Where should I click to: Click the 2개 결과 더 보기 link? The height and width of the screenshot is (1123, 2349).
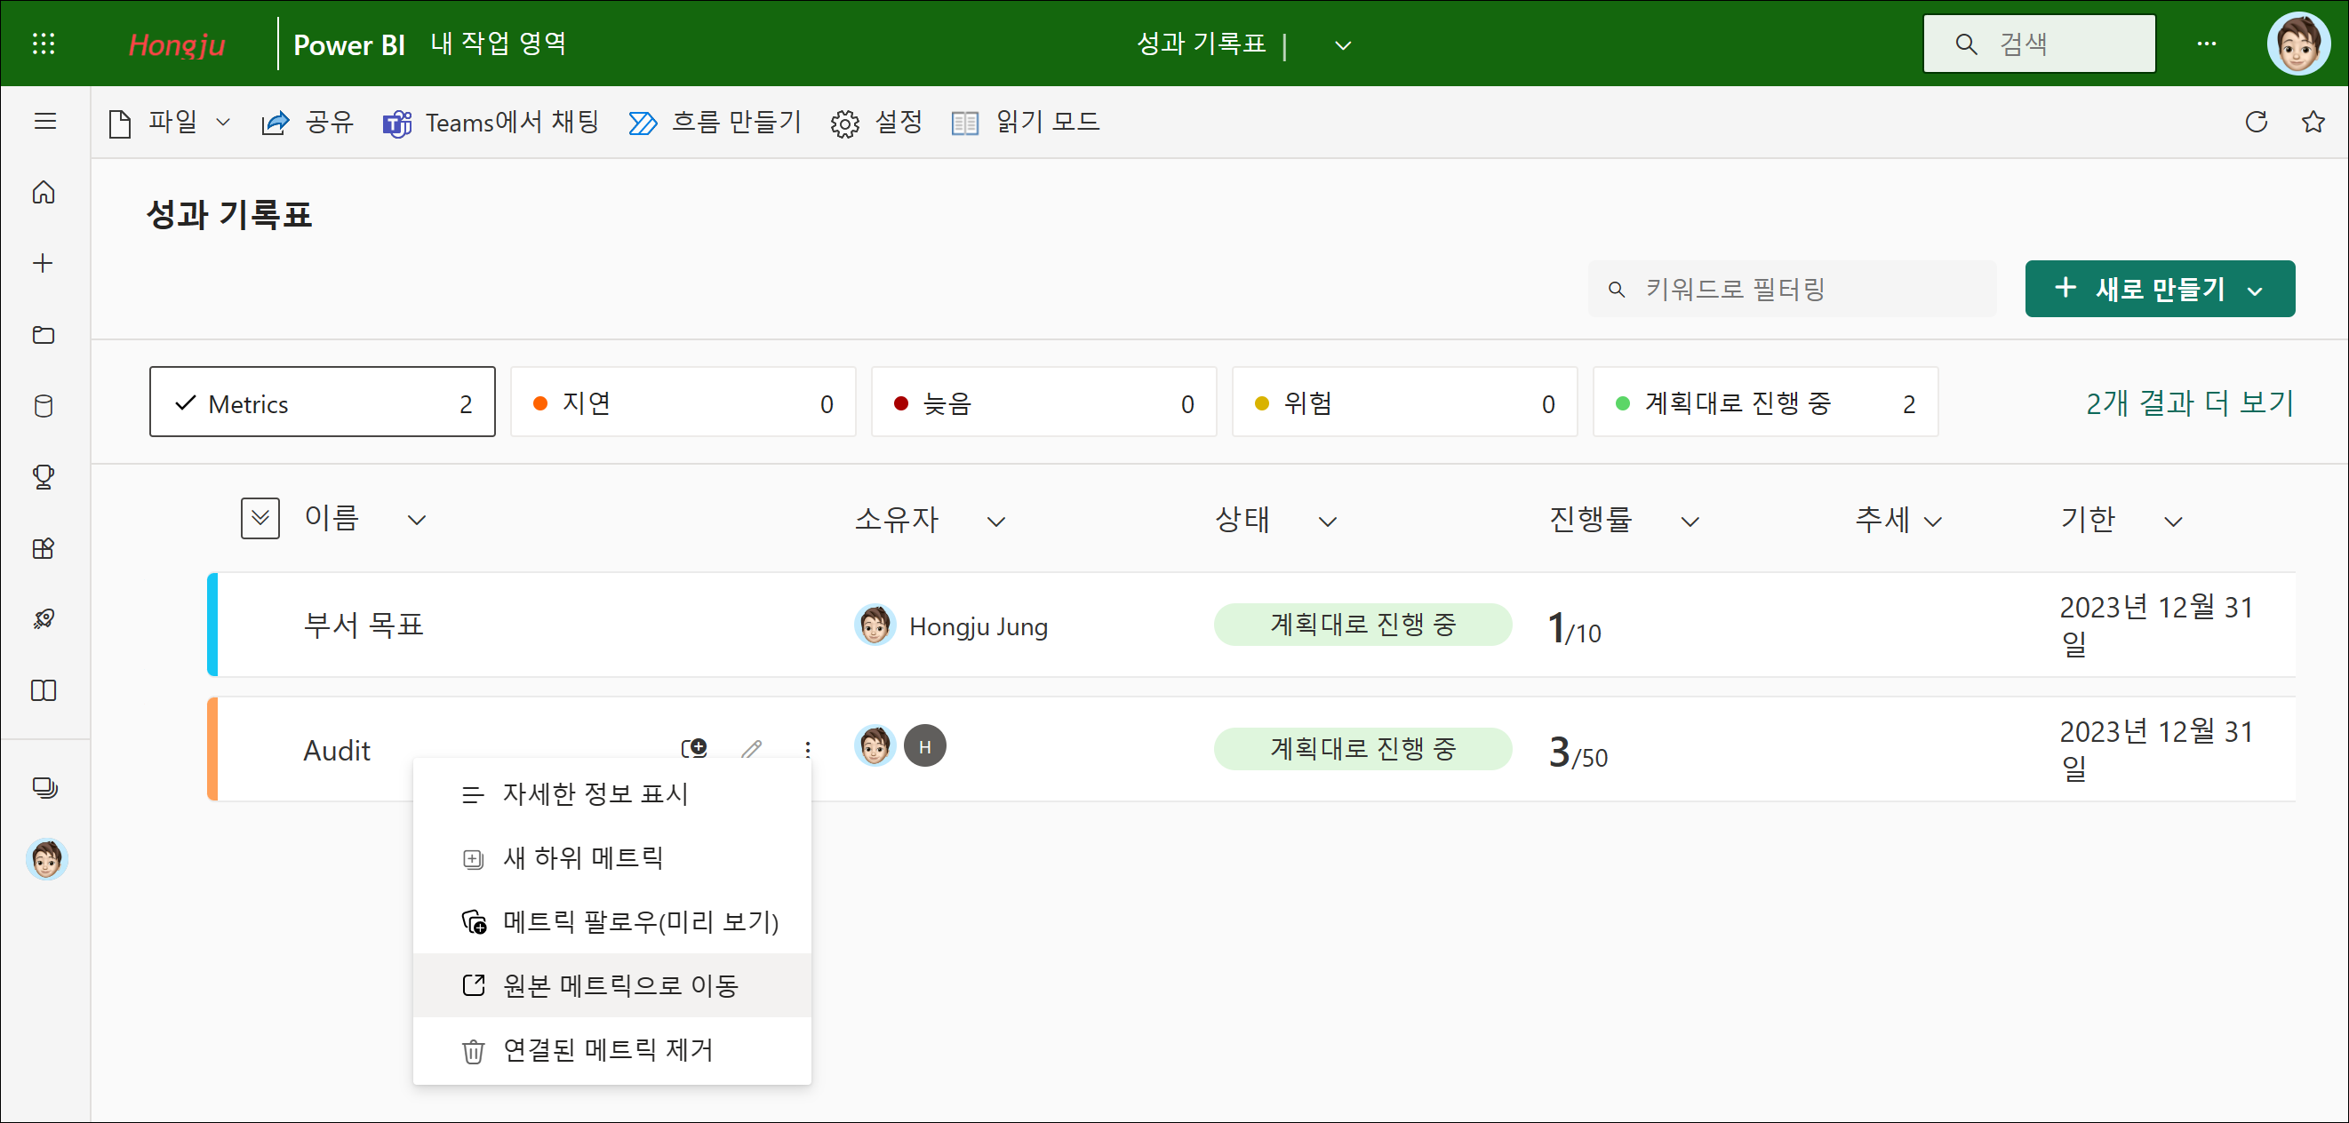point(2188,402)
